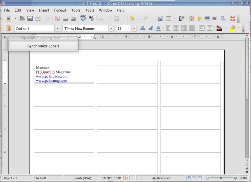Viewport: 251px width, 182px height.
Task: Show Draw Functions icon
Action: [181, 18]
